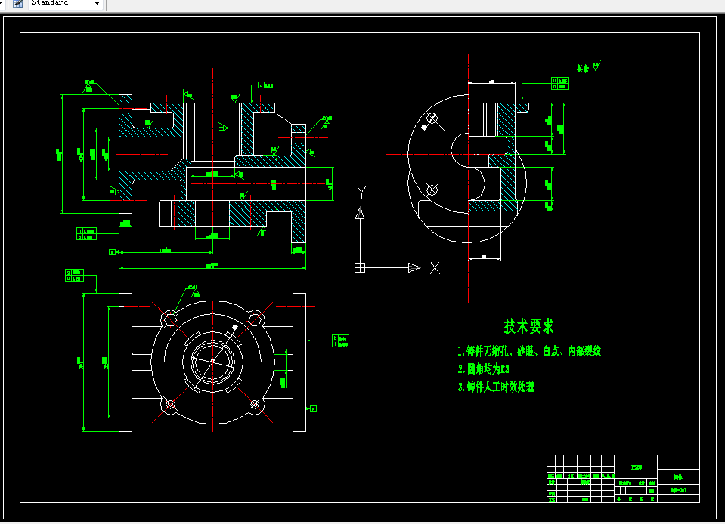This screenshot has width=725, height=524.
Task: Select note line 2.圆角均为R3
Action: pos(483,369)
